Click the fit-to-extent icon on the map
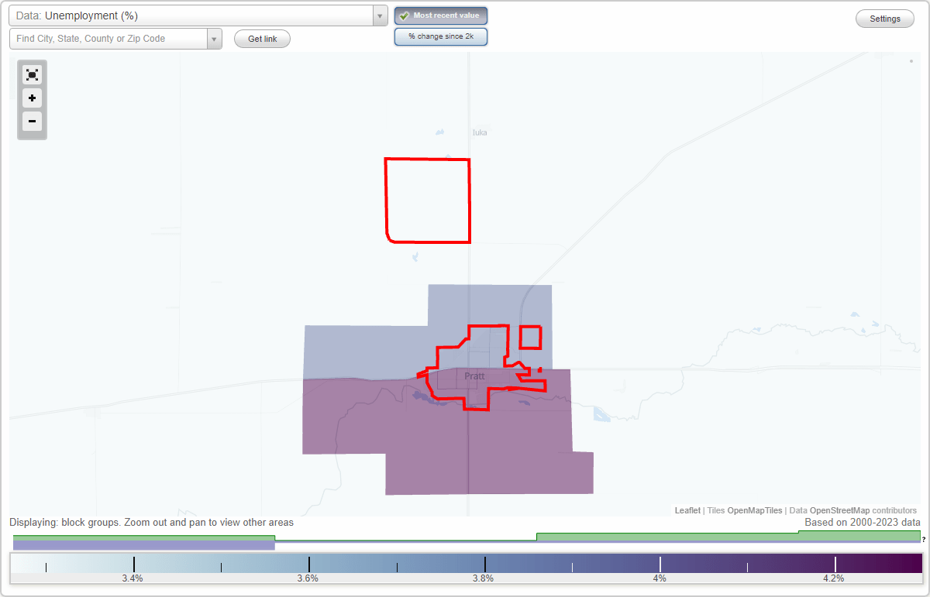Screen dimensions: 930x597 pos(32,74)
